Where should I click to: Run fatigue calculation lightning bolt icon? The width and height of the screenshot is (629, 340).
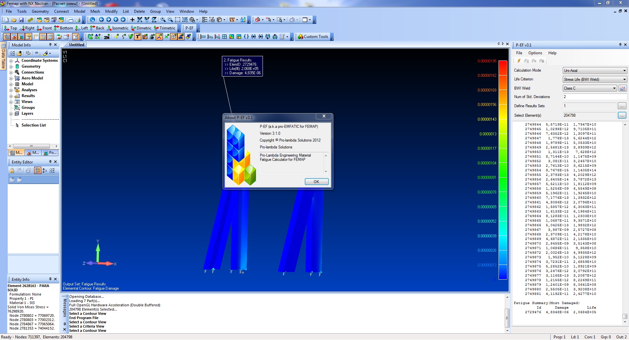519,61
